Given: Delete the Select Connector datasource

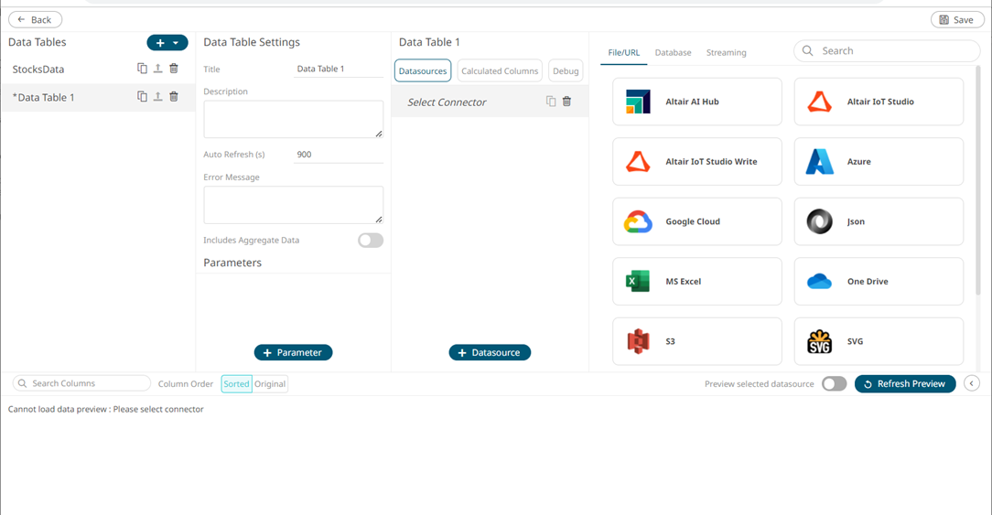Looking at the screenshot, I should pos(566,102).
